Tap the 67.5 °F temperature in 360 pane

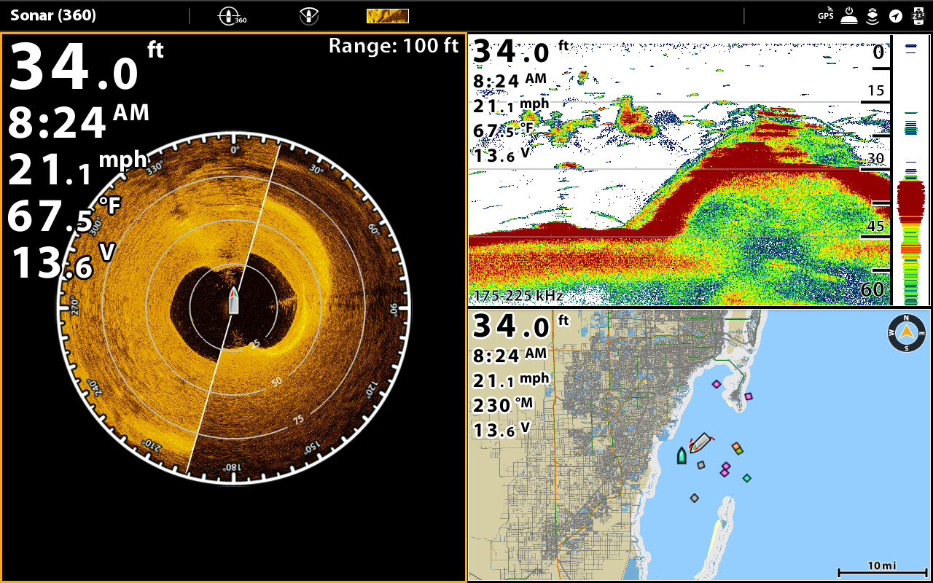[x=64, y=216]
